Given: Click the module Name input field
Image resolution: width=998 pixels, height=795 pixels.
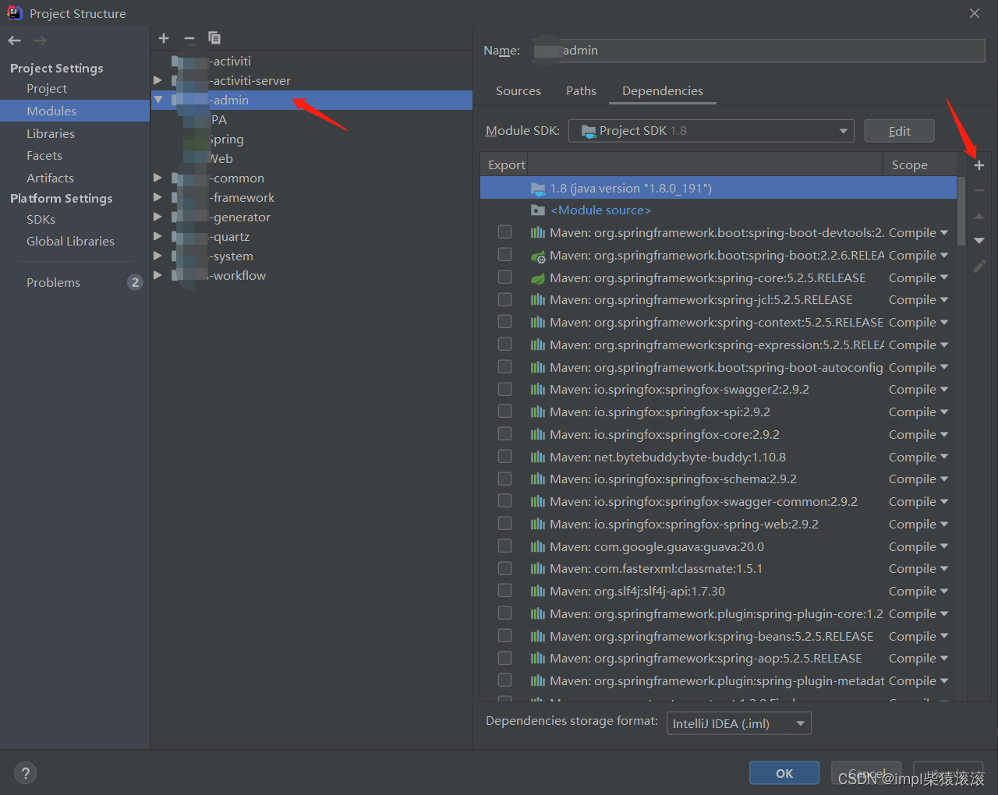Looking at the screenshot, I should click(x=759, y=51).
